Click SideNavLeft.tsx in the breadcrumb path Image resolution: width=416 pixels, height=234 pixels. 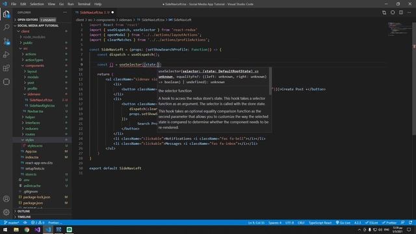click(153, 20)
